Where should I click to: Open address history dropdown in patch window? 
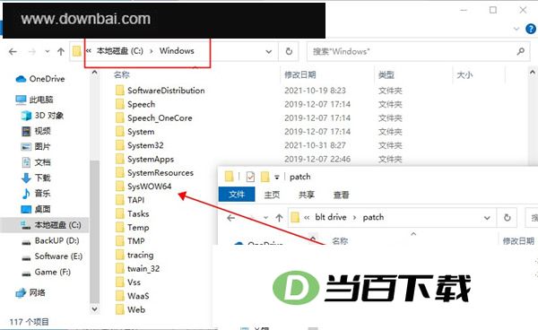(487, 218)
